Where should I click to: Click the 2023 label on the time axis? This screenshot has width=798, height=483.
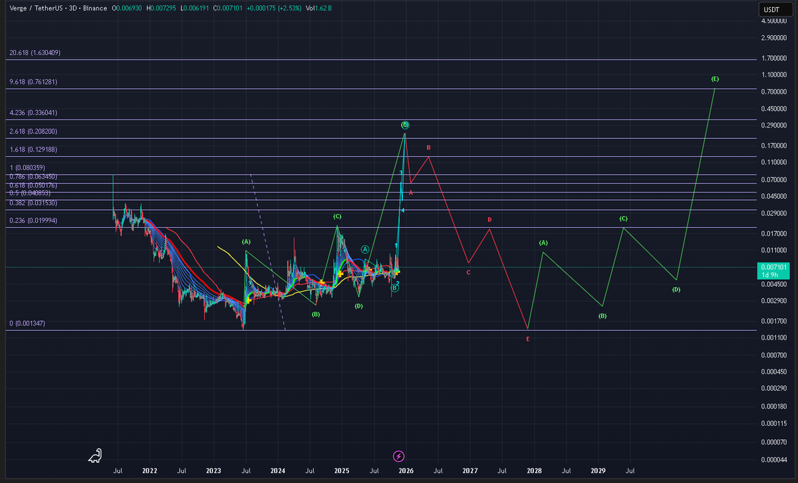click(x=213, y=470)
